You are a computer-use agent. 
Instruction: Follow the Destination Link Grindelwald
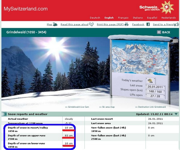click(x=150, y=107)
